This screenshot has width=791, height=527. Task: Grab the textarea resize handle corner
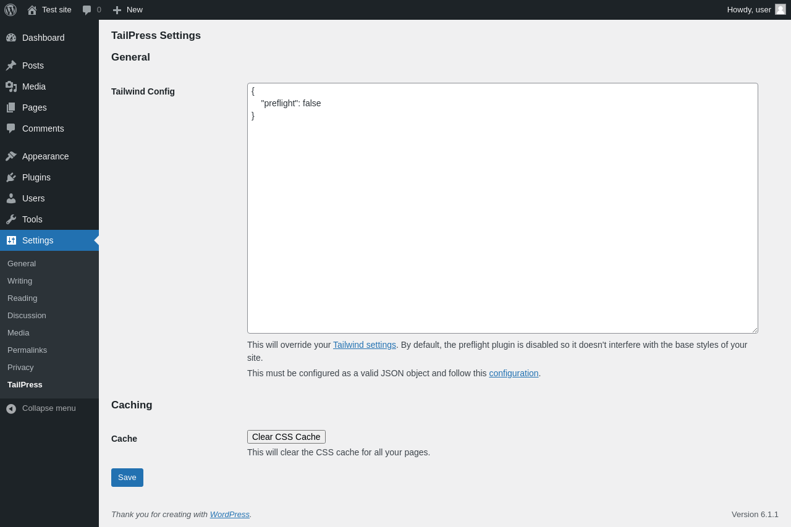(x=755, y=330)
